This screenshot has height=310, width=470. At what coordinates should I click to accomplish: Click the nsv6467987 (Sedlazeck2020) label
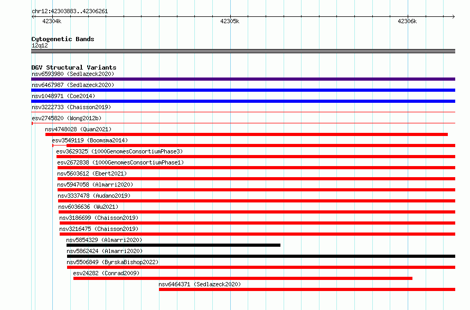tap(73, 85)
